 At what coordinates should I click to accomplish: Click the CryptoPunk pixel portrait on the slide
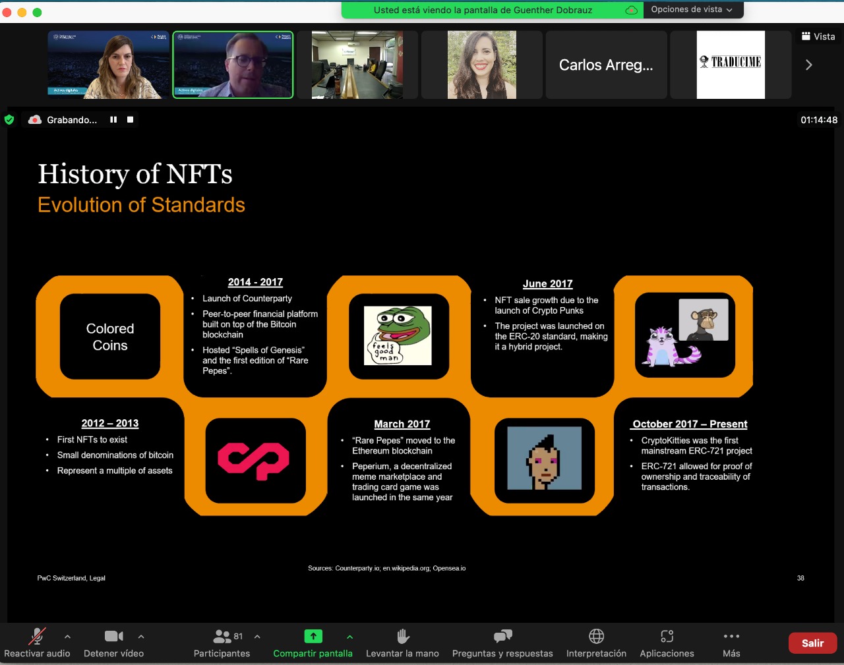[544, 458]
